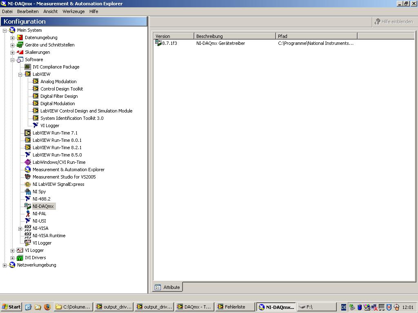Click the NI-PAL icon
Image resolution: width=418 pixels, height=313 pixels.
point(28,214)
